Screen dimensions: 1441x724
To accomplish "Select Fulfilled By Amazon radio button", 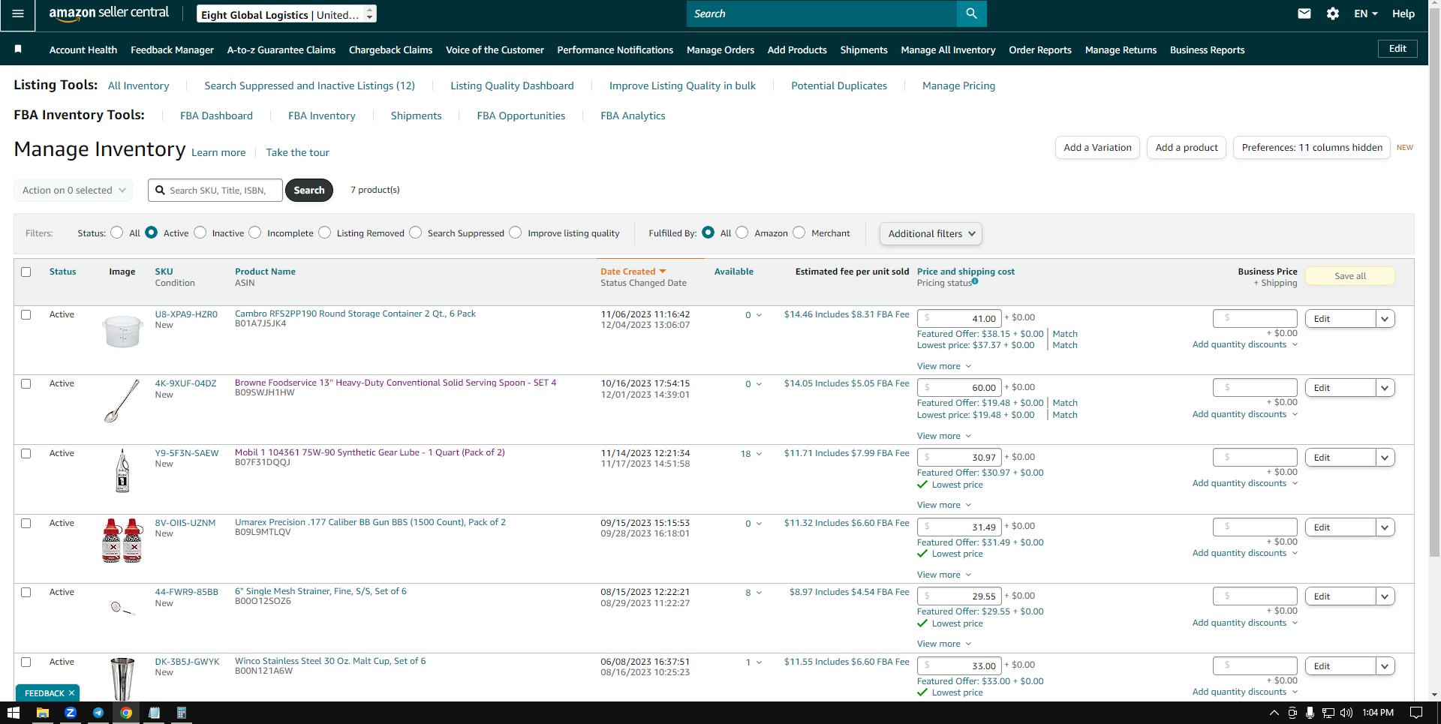I will tap(742, 233).
